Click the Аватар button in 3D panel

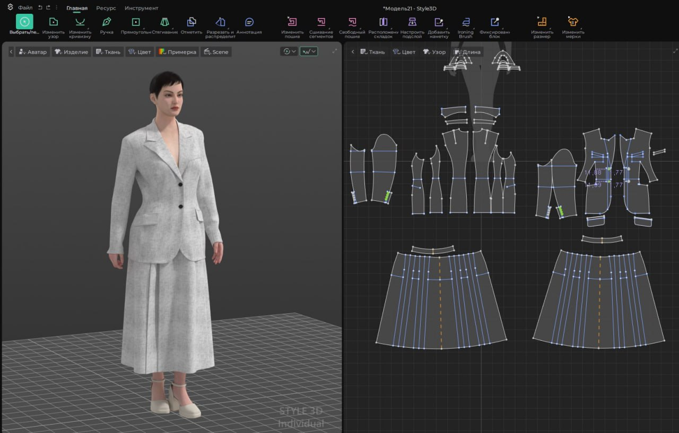pyautogui.click(x=32, y=52)
